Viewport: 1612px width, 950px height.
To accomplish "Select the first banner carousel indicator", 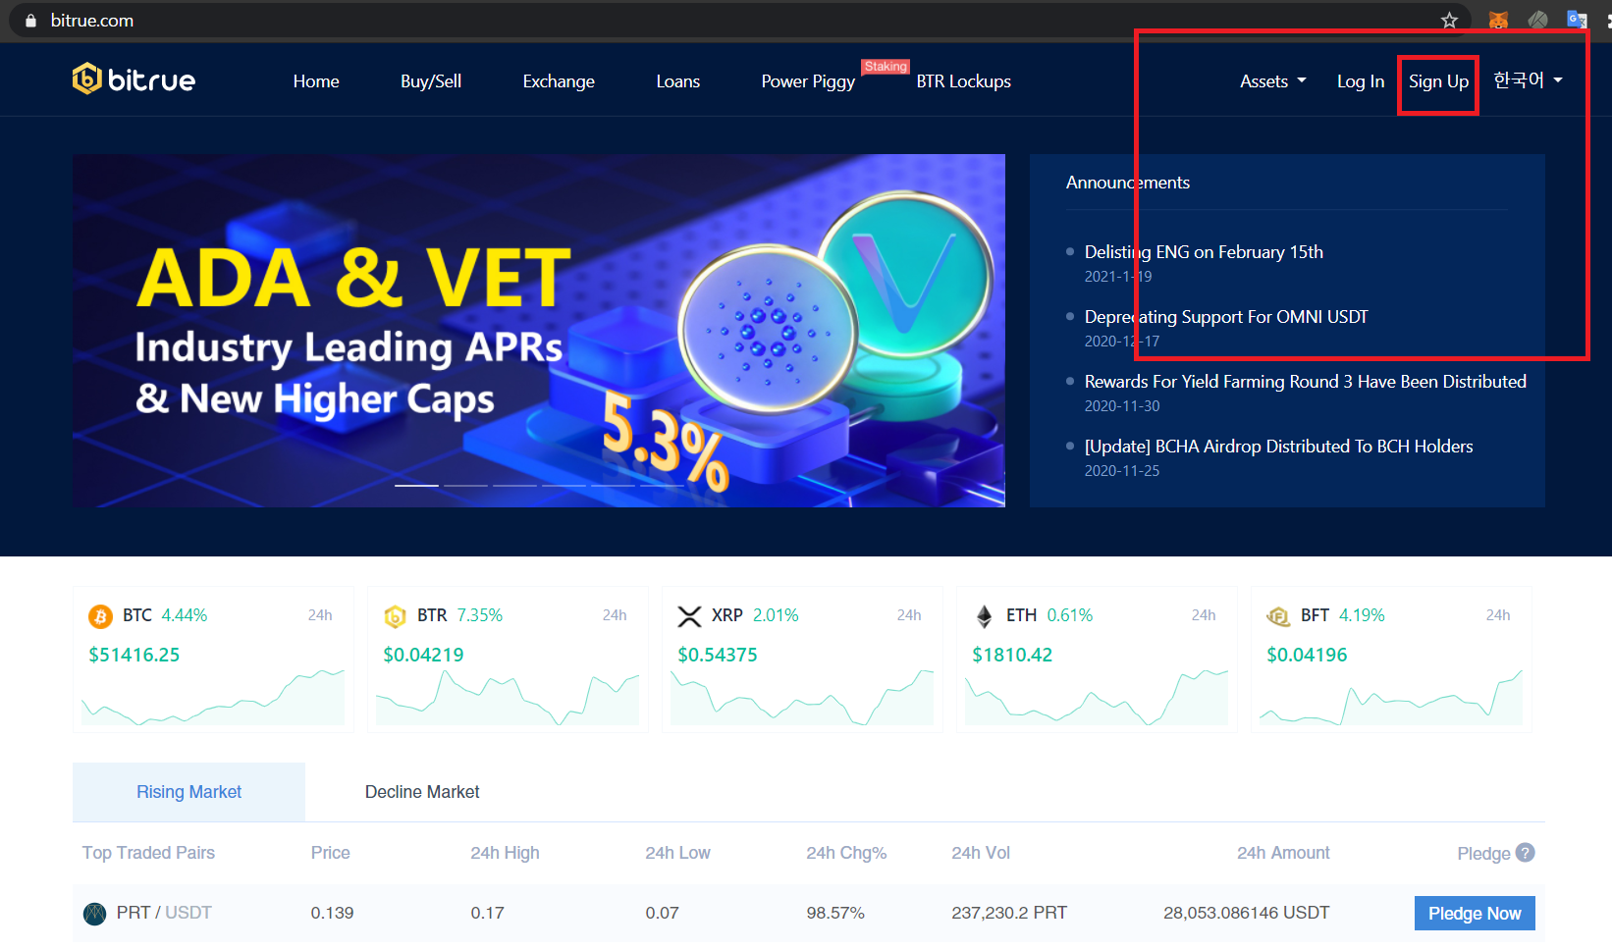I will (x=416, y=485).
